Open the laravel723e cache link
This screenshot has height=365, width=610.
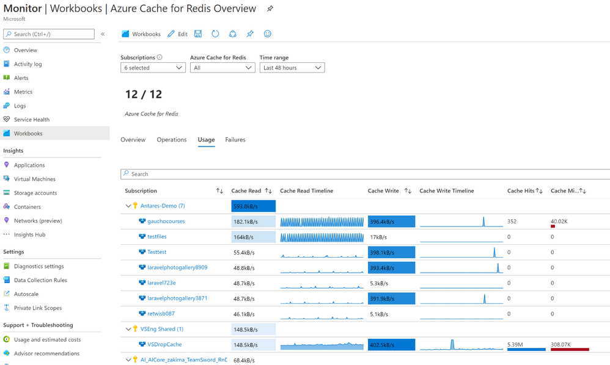tap(161, 283)
